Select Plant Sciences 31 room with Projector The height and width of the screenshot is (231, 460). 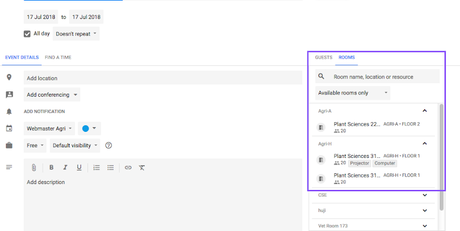pos(373,160)
